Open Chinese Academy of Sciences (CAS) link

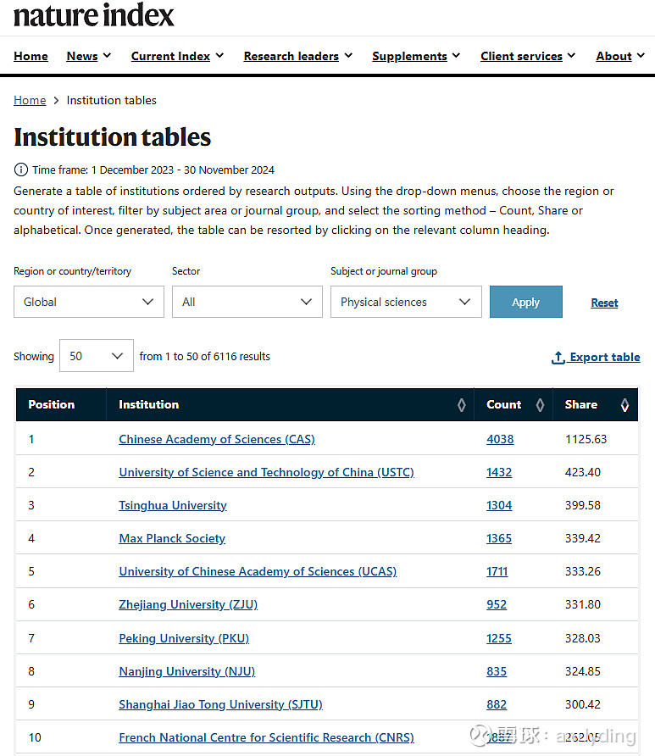point(216,439)
